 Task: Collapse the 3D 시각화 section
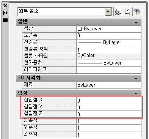click(136, 78)
